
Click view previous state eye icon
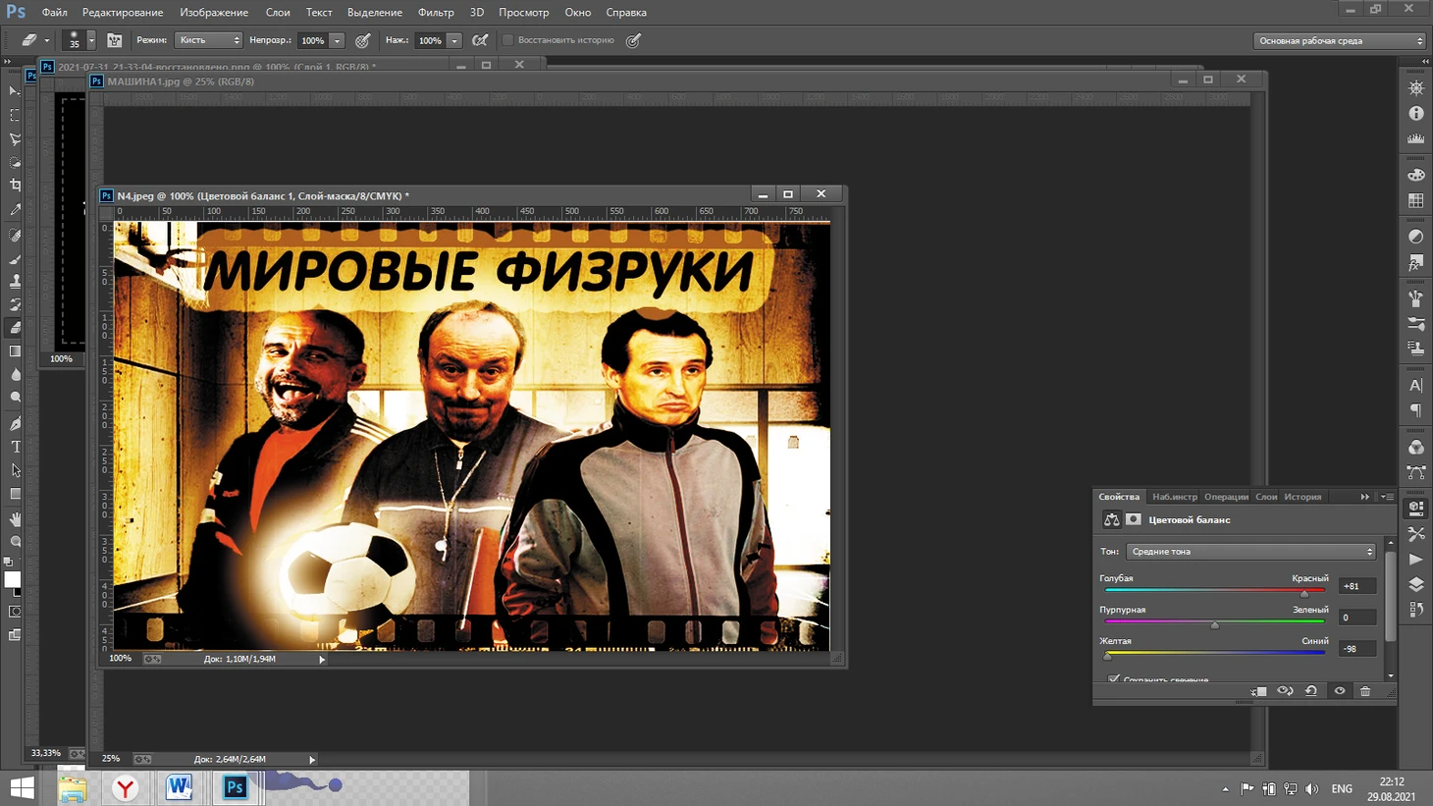click(x=1285, y=691)
